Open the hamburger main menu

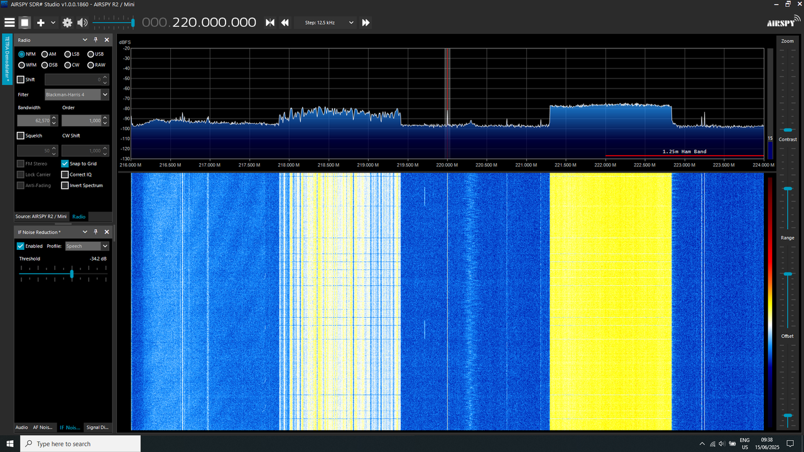coord(9,23)
